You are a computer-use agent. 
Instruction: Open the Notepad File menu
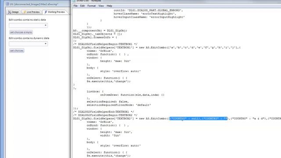[x=76, y=6]
